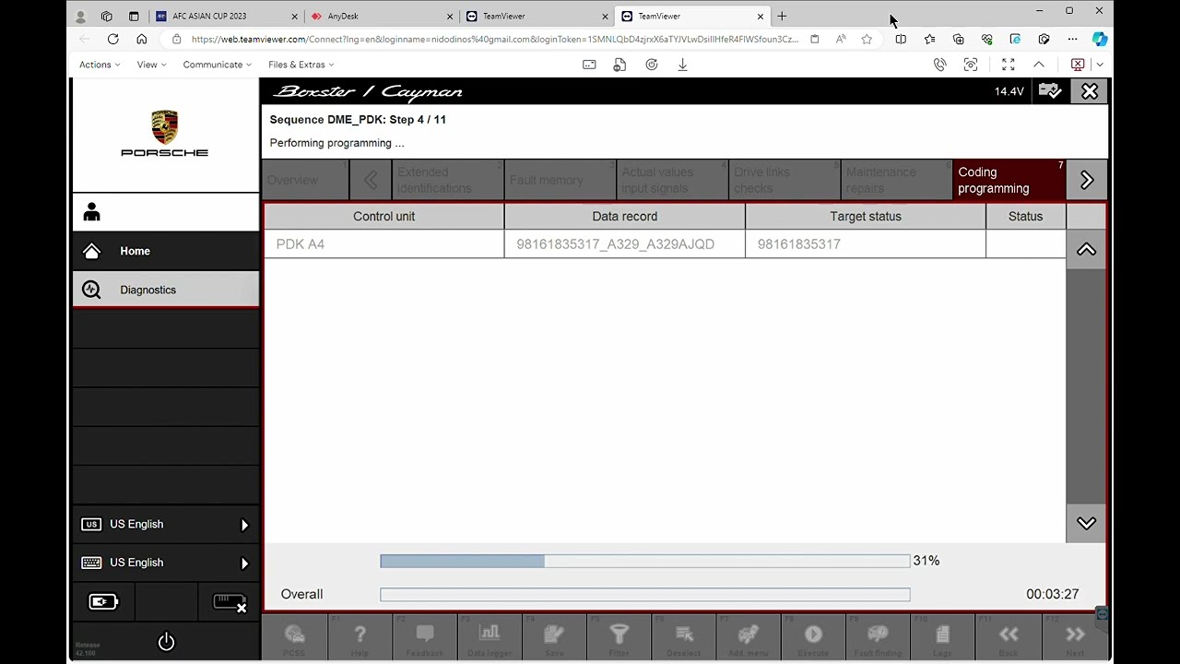Open the Drive links checks tab

point(785,180)
